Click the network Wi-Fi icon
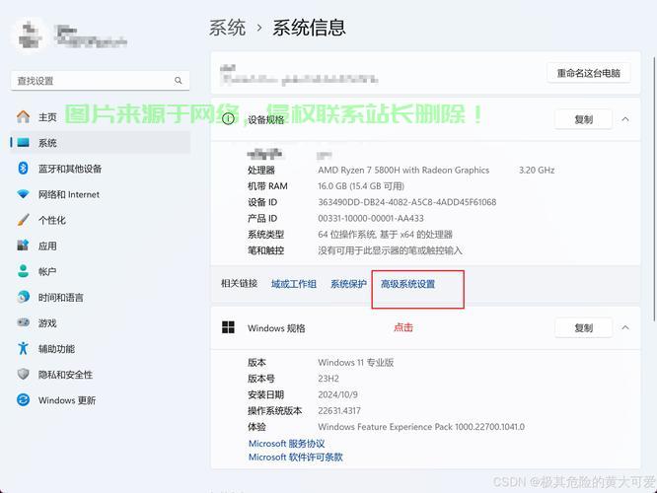The height and width of the screenshot is (493, 657). tap(23, 194)
